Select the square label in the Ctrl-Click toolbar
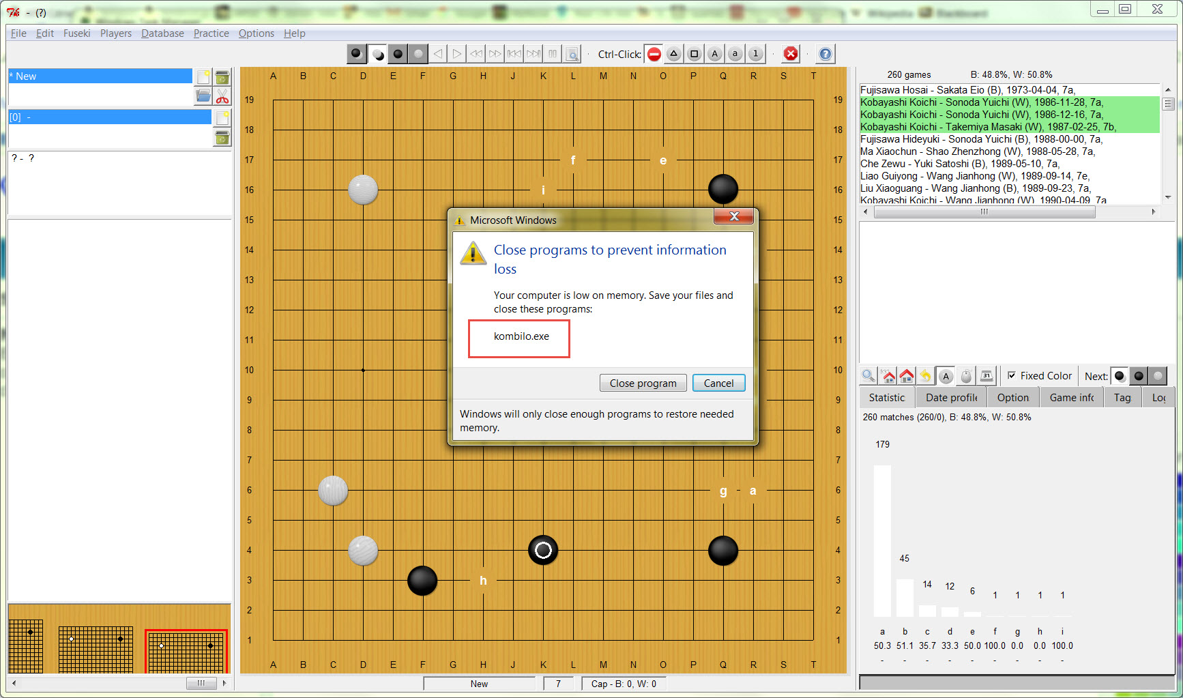 point(694,54)
